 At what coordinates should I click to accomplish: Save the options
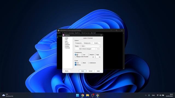(83, 71)
